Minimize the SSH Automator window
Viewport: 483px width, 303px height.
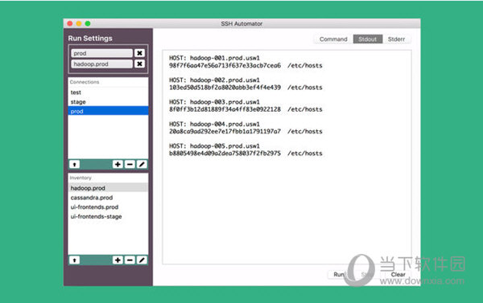tap(79, 23)
